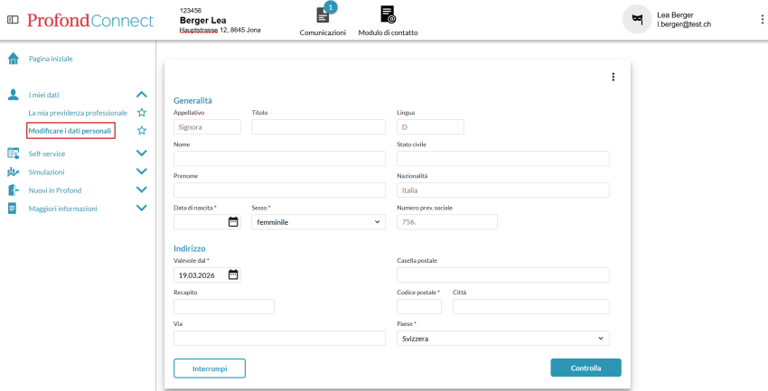Click the Data di nascita field

pos(207,222)
